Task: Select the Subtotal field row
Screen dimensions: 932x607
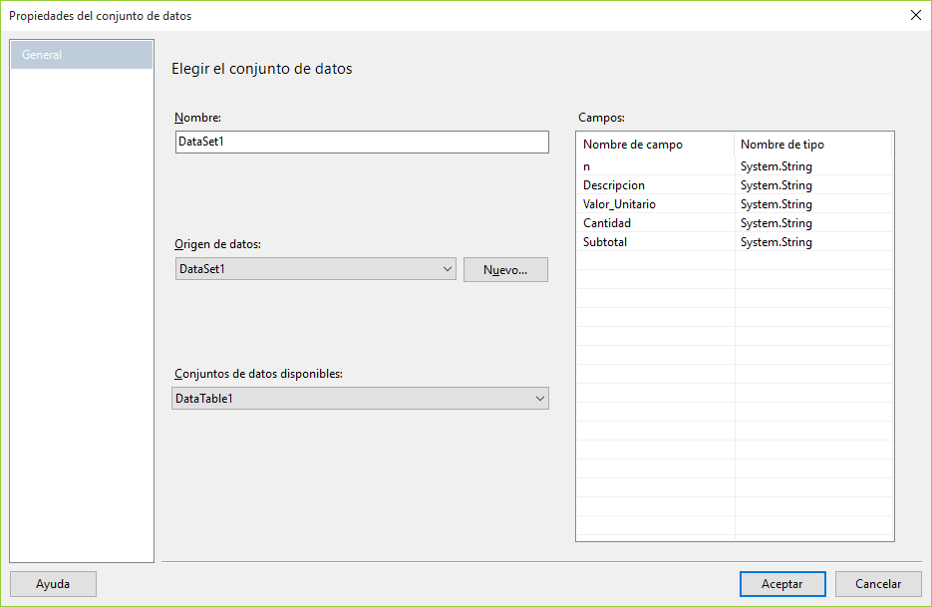Action: 638,241
